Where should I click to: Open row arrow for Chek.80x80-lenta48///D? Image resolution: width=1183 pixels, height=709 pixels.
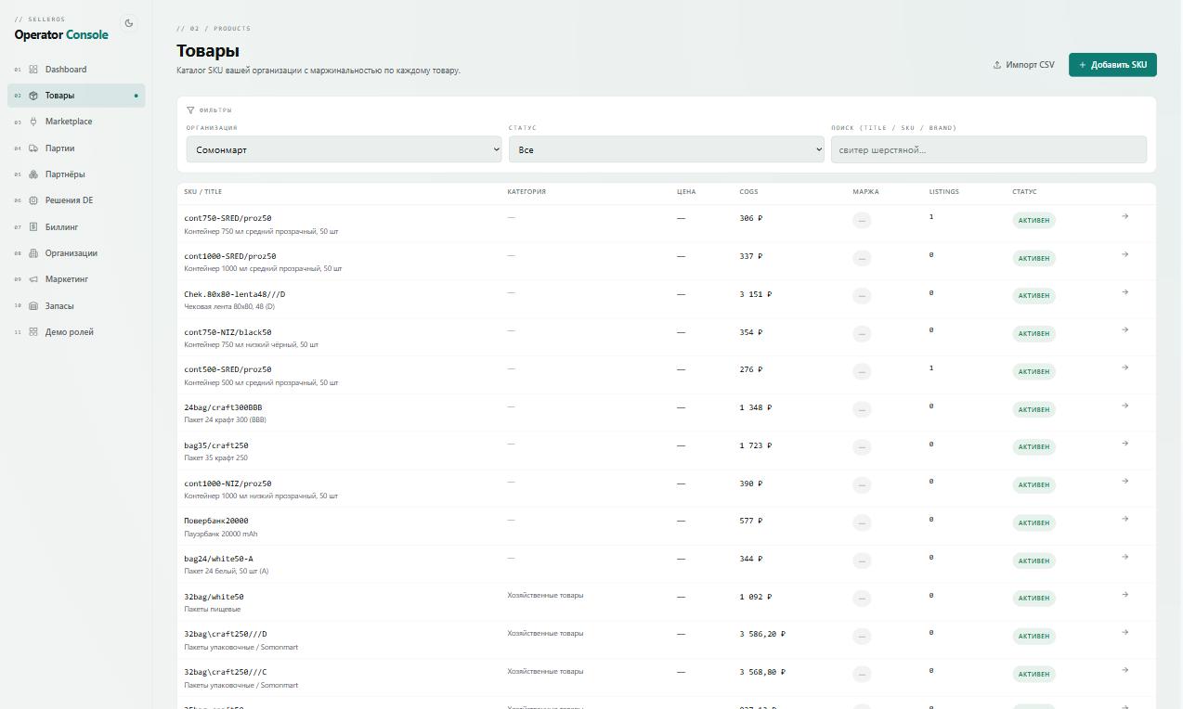point(1124,292)
